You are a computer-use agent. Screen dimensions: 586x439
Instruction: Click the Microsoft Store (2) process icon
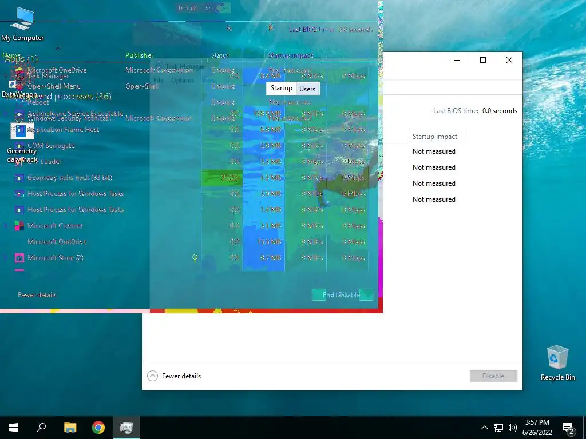point(19,258)
